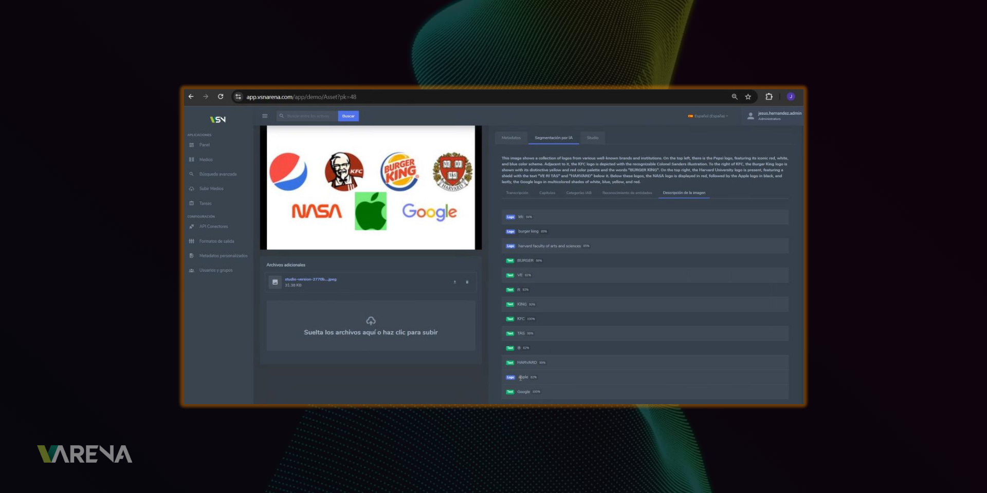
Task: Click the user avatar icon beside jesus.hernandez.admin
Action: (751, 116)
